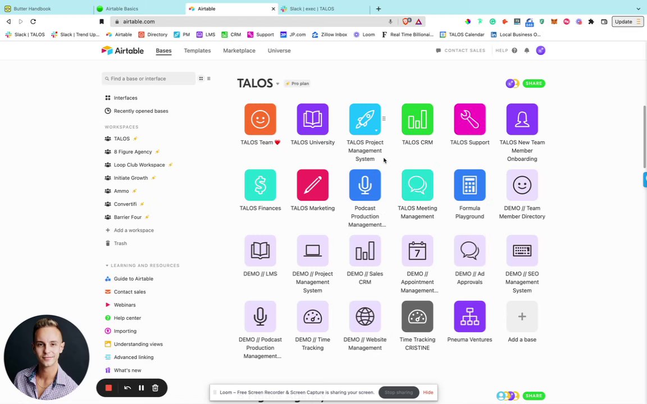Click the Find a base search field
Viewport: 647px width, 404px height.
pyautogui.click(x=148, y=79)
